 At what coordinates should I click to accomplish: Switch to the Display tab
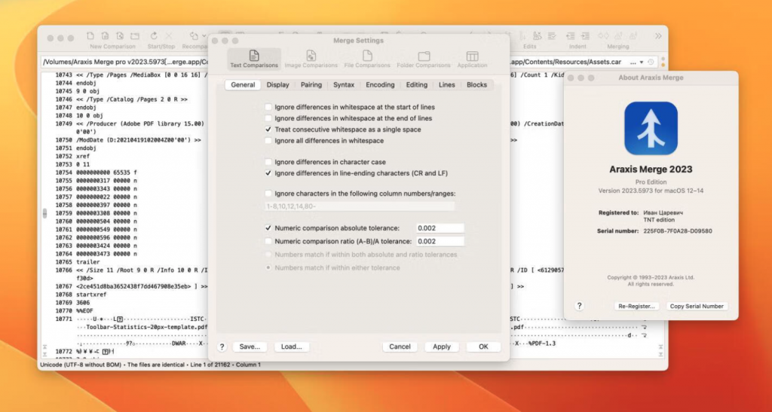(x=277, y=84)
